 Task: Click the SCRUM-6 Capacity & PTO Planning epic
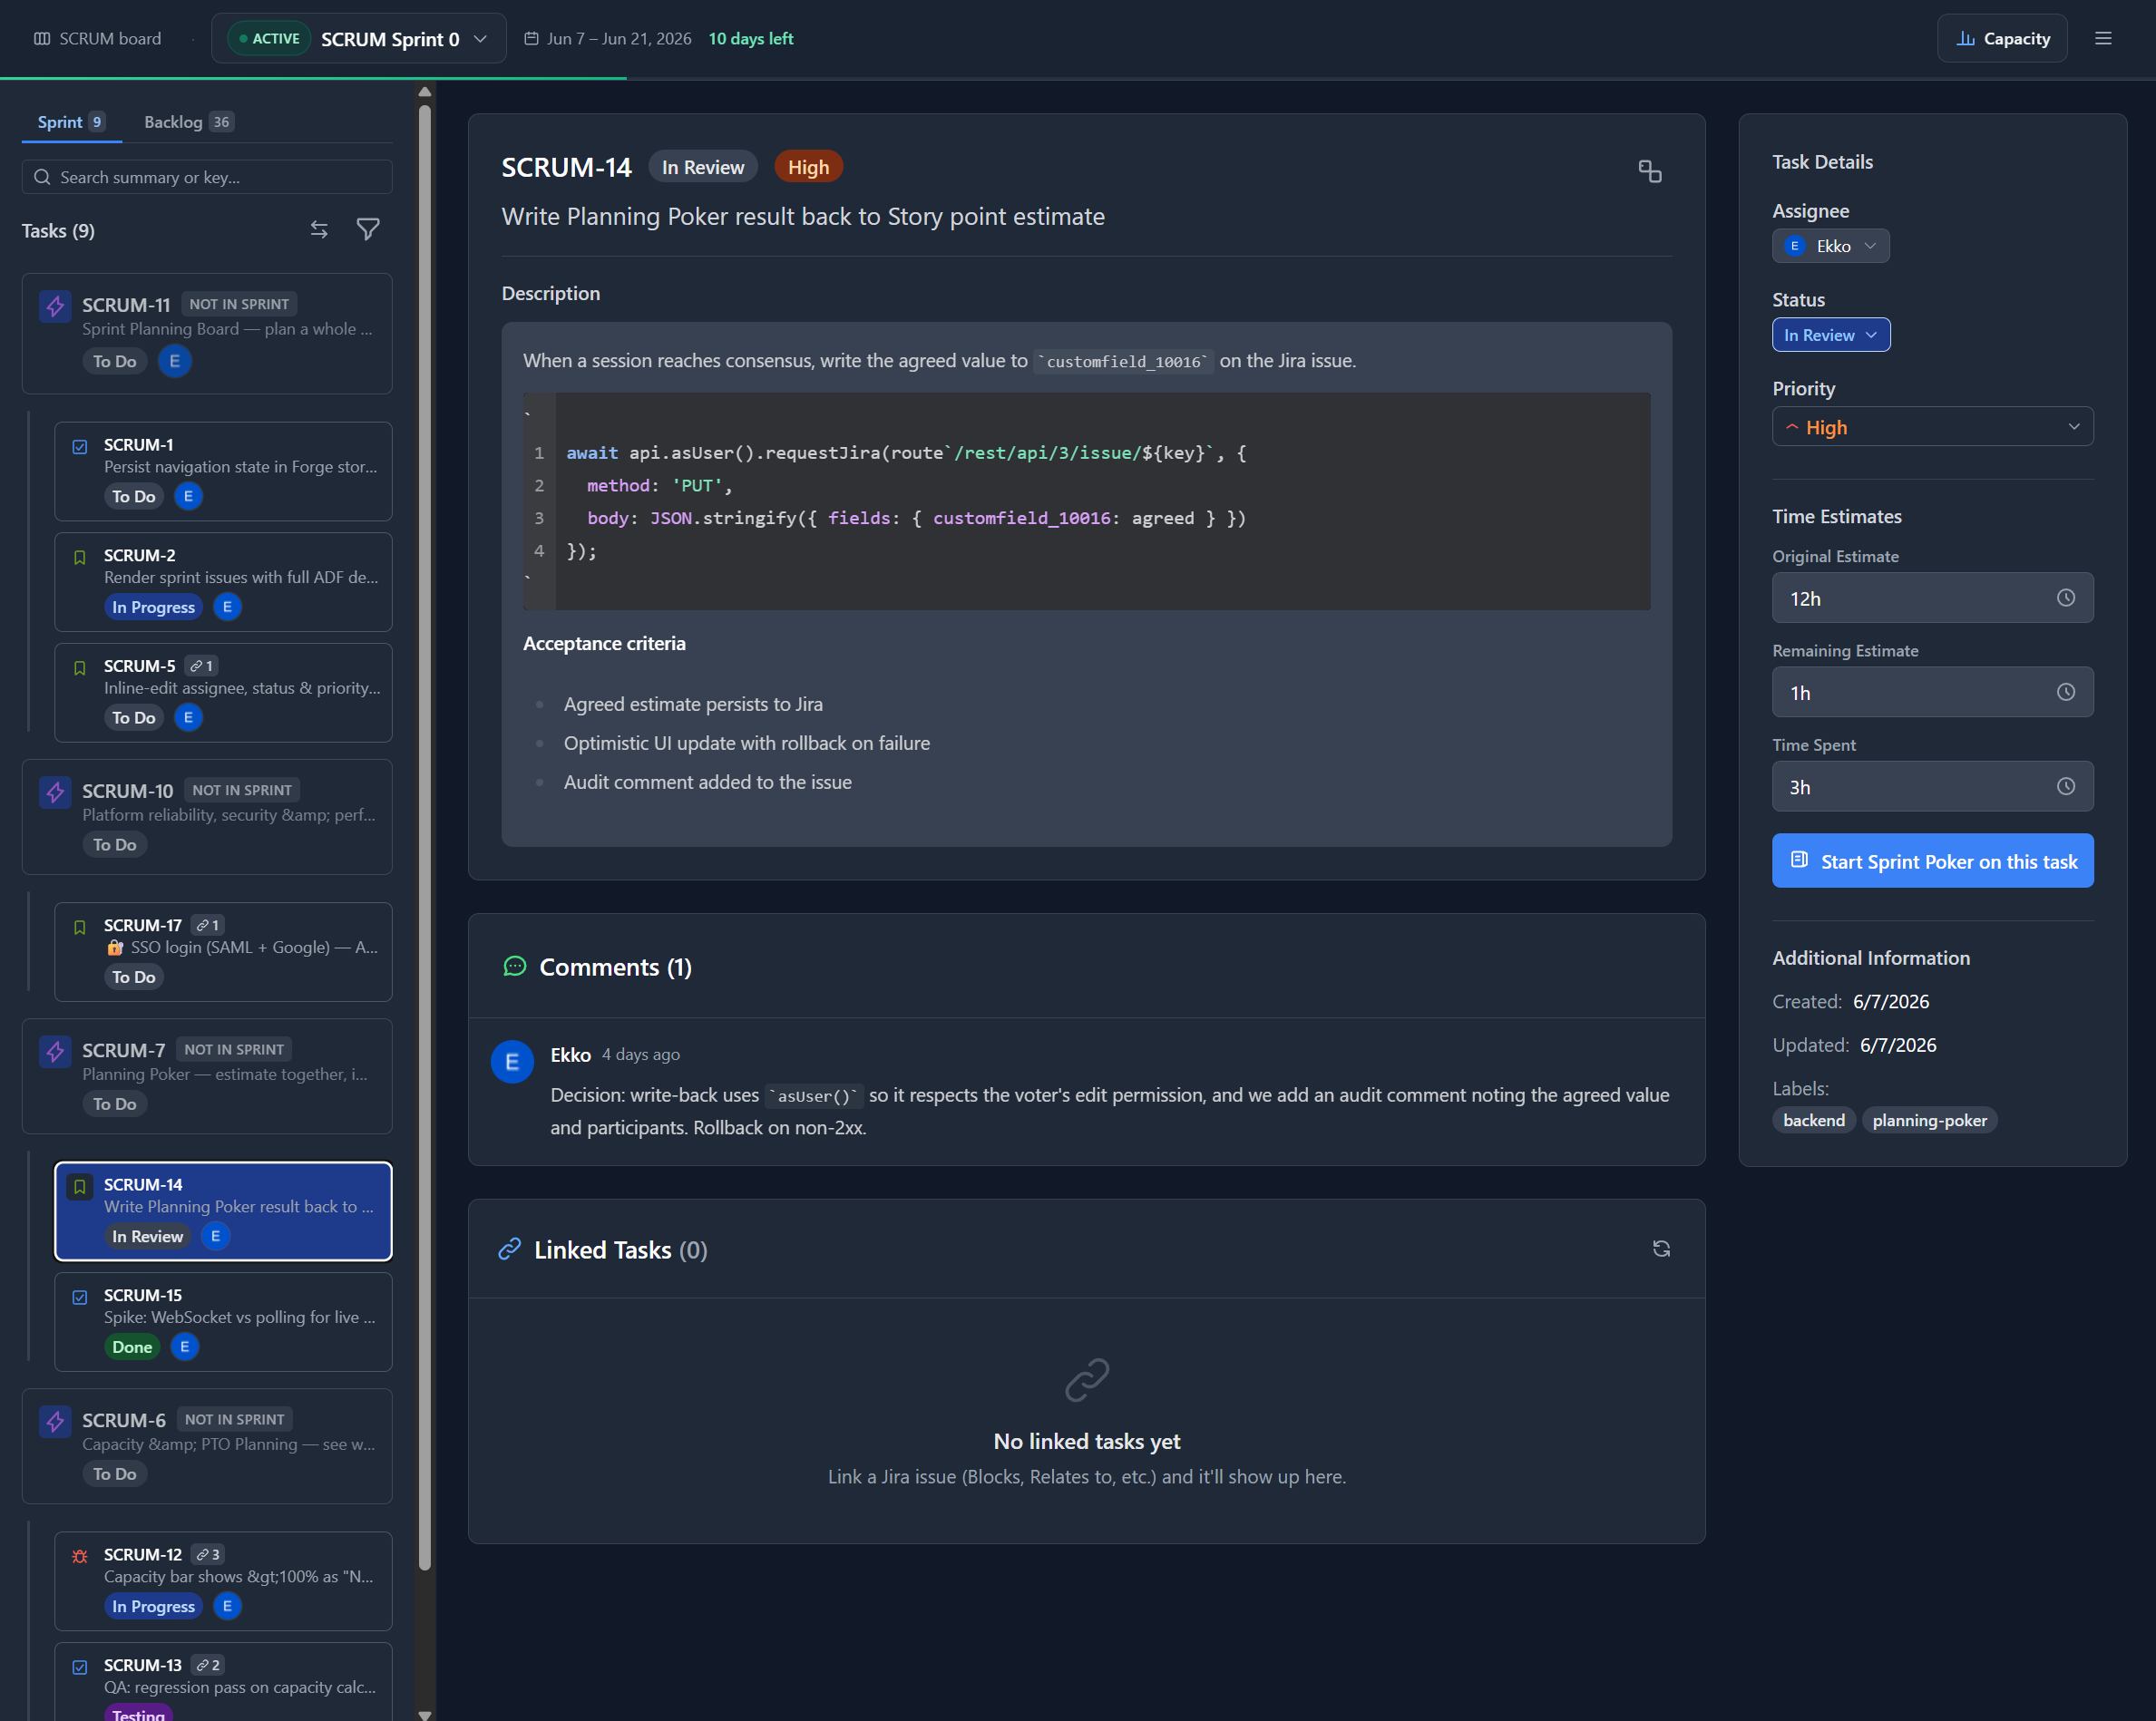pos(207,1445)
